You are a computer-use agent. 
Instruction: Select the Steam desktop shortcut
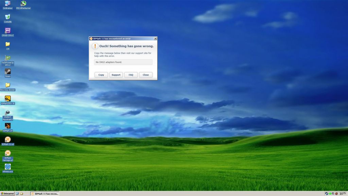coord(7,73)
